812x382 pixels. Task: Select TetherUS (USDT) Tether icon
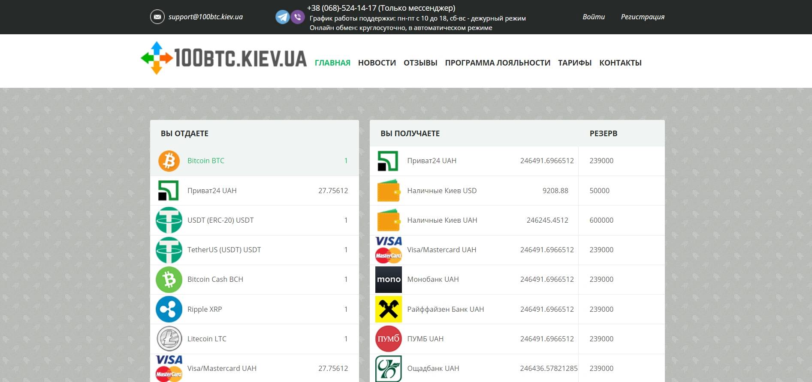tap(169, 250)
